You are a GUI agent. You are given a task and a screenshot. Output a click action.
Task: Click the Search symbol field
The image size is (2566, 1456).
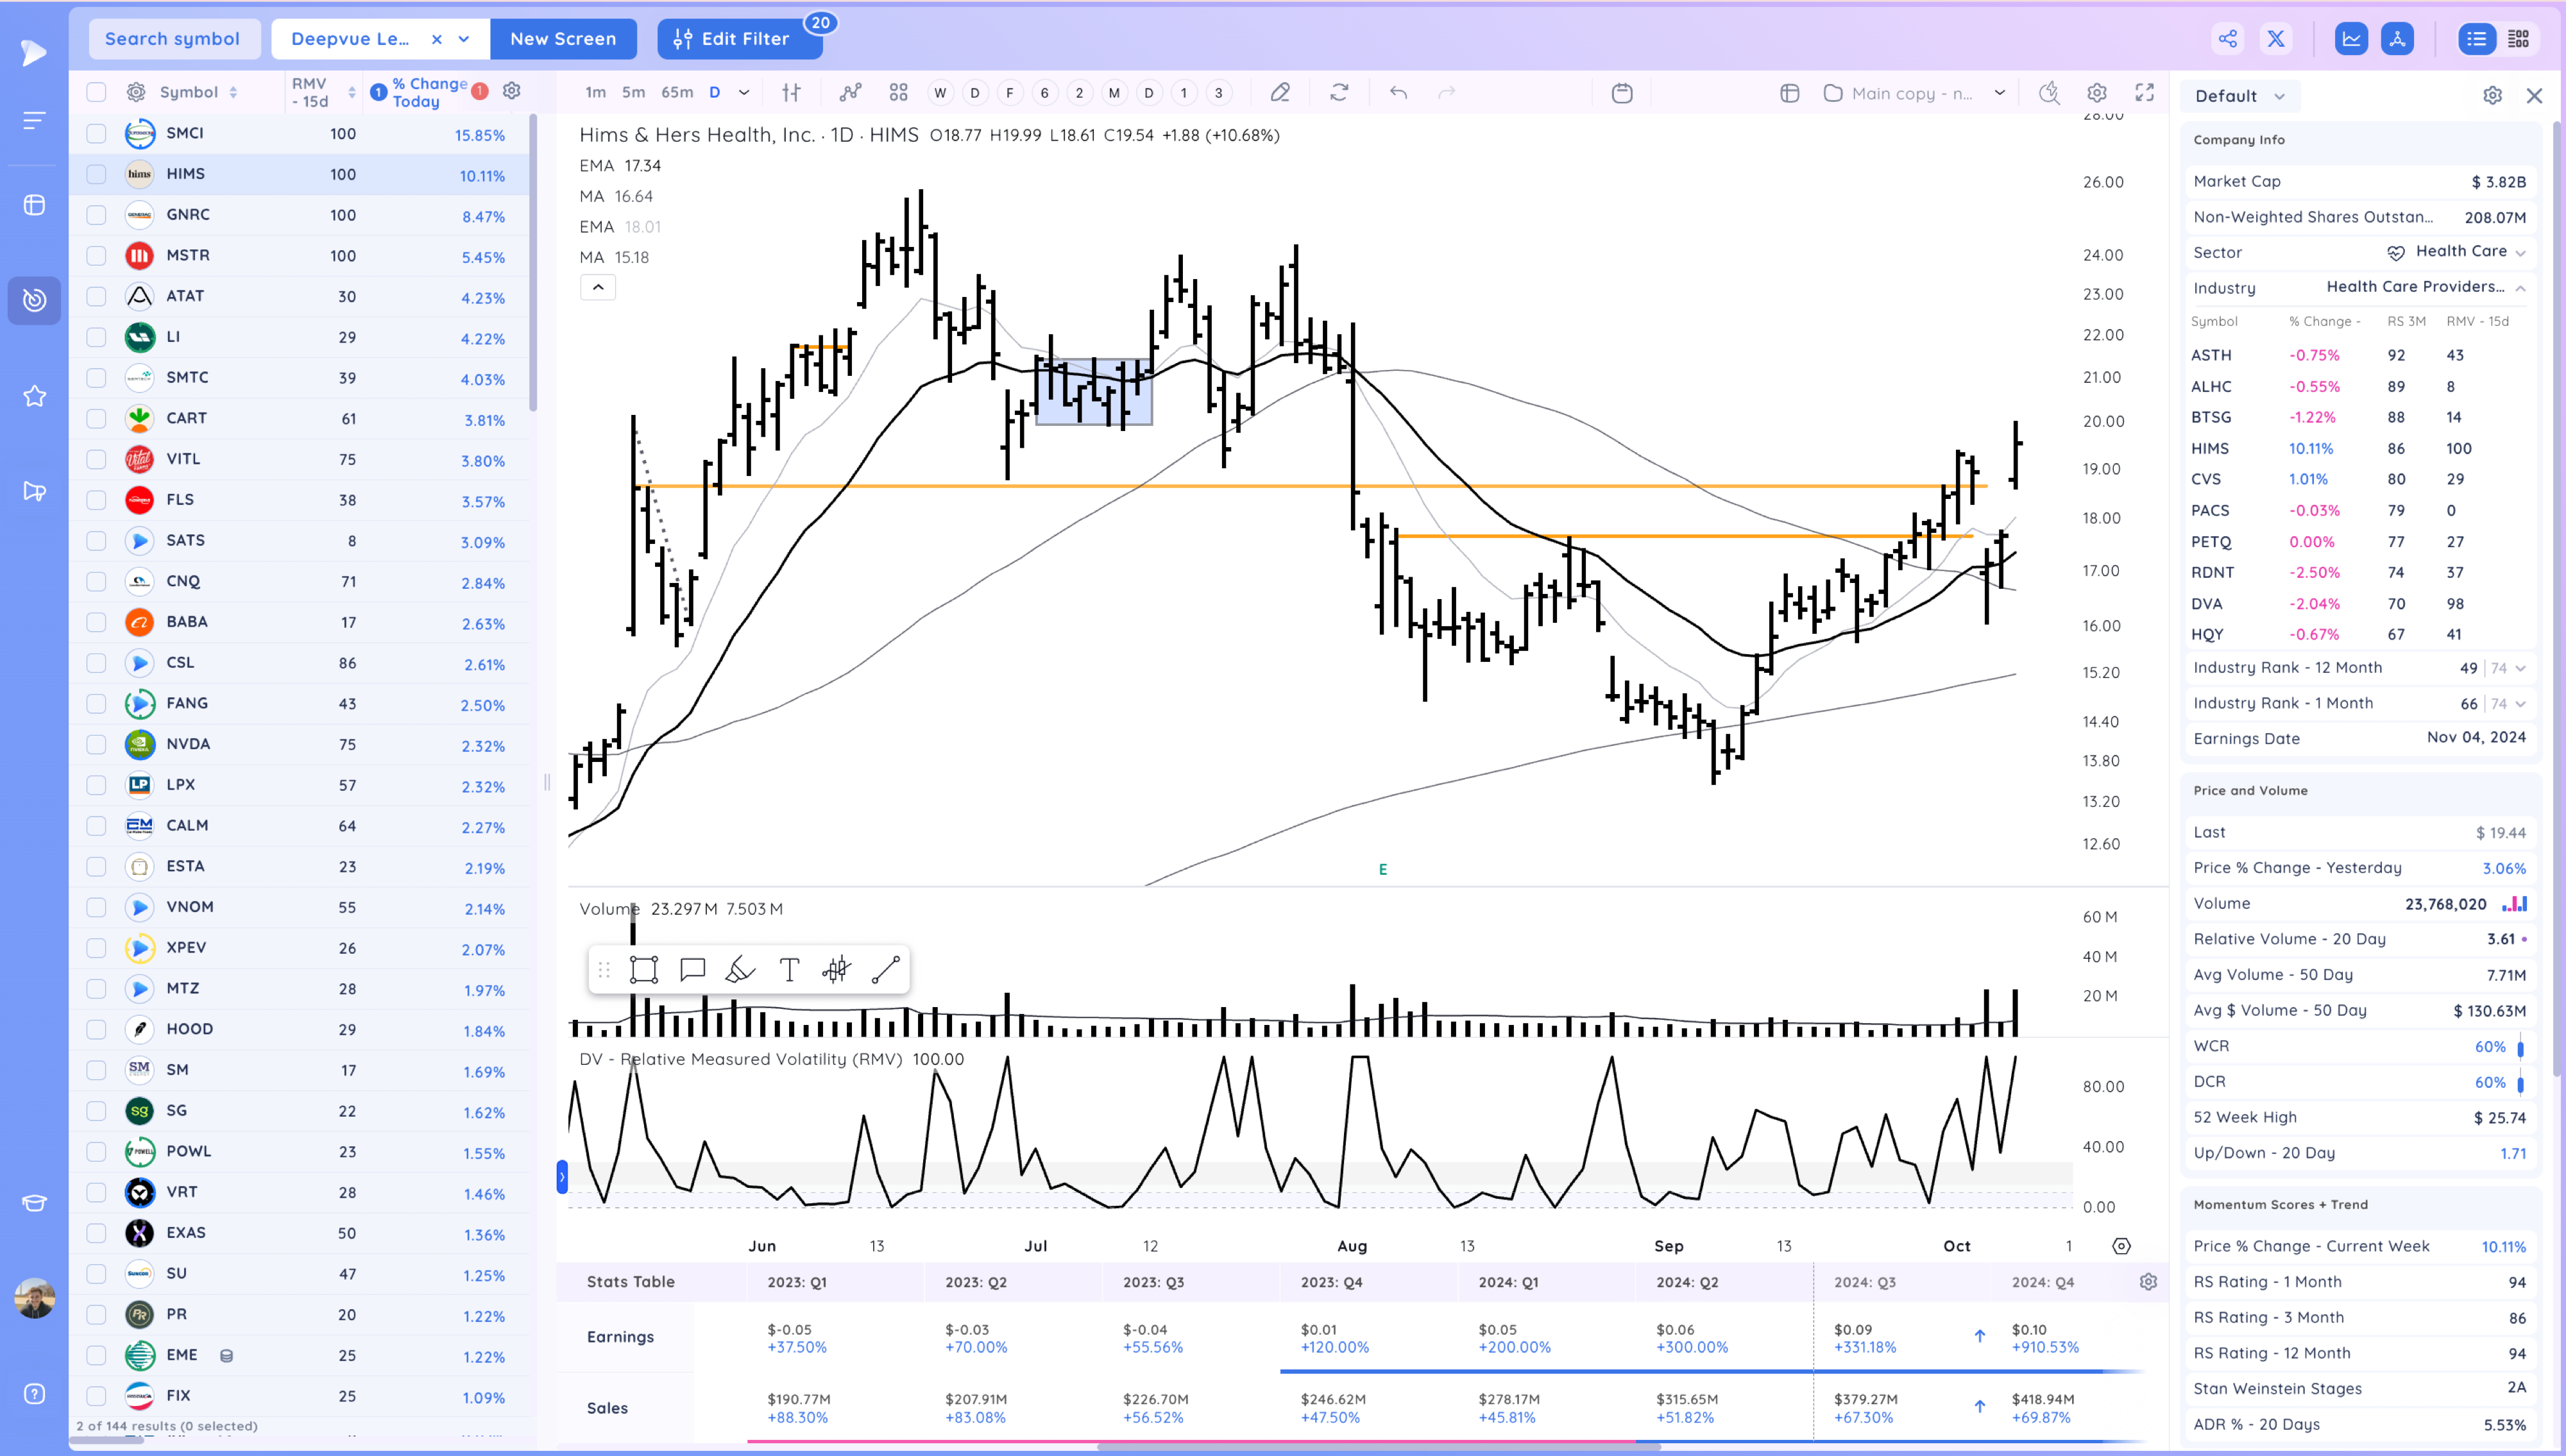[x=173, y=39]
